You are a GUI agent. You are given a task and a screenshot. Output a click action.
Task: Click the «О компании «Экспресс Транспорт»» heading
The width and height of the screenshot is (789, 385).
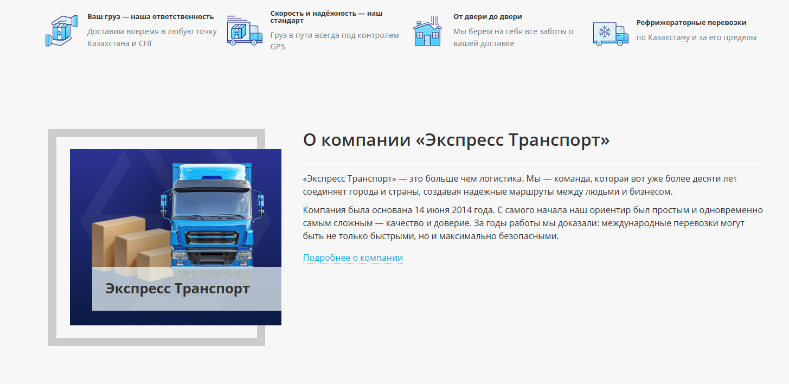pyautogui.click(x=456, y=139)
